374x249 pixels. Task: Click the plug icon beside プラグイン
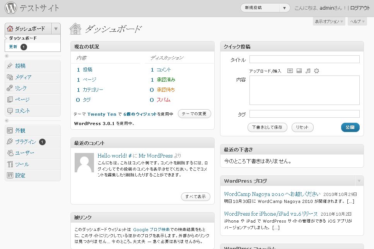tap(10, 142)
